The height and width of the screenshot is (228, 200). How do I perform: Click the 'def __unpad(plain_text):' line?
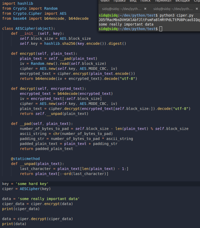(37, 164)
